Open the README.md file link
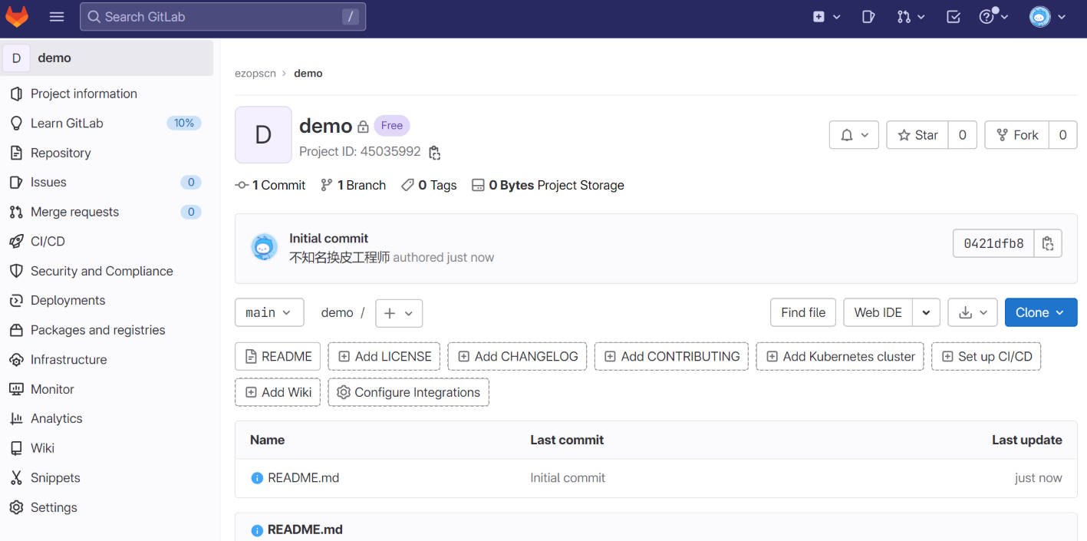The image size is (1087, 541). [x=303, y=478]
